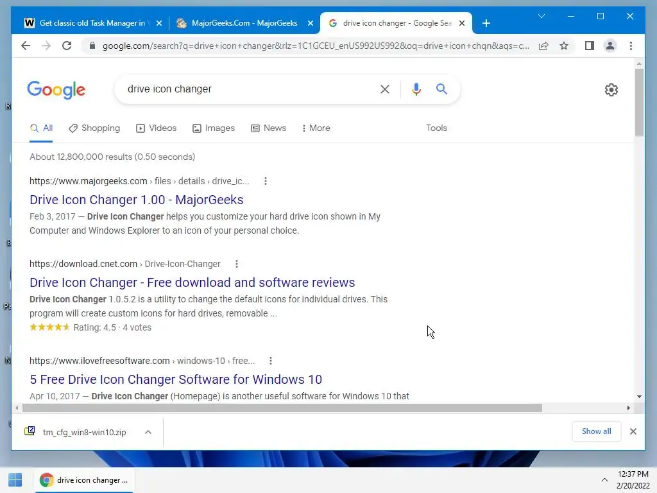Open Google quick settings gear
This screenshot has height=493, width=657.
point(611,90)
